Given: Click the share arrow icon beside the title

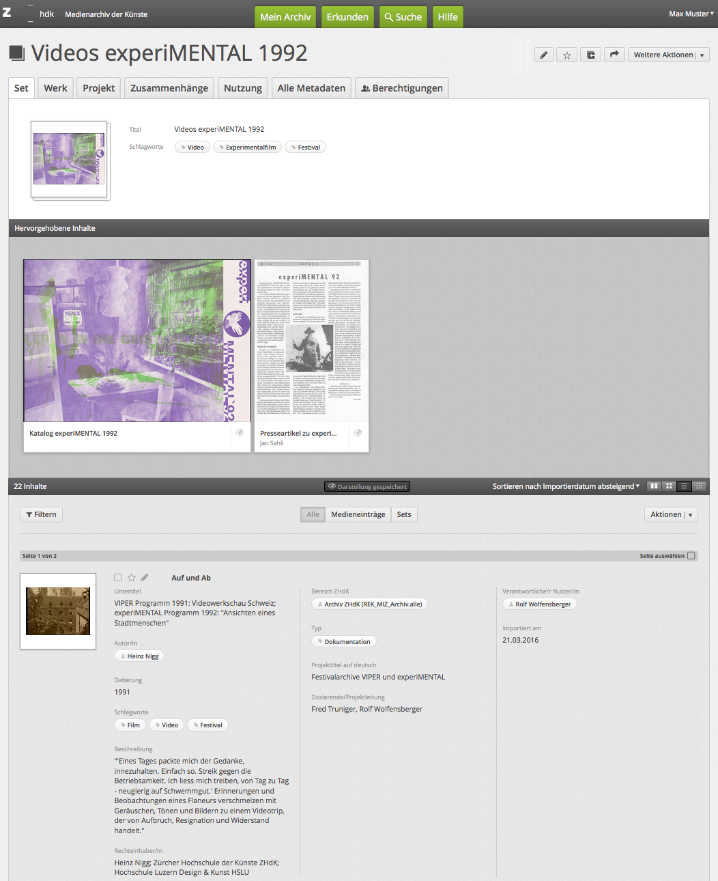Looking at the screenshot, I should (614, 55).
